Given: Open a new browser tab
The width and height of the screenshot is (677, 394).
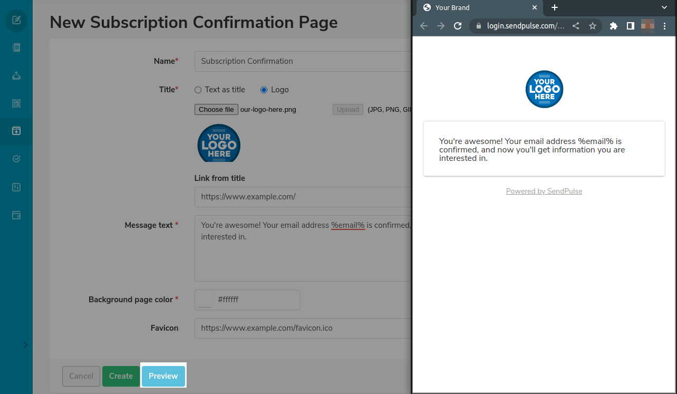Looking at the screenshot, I should [x=554, y=7].
